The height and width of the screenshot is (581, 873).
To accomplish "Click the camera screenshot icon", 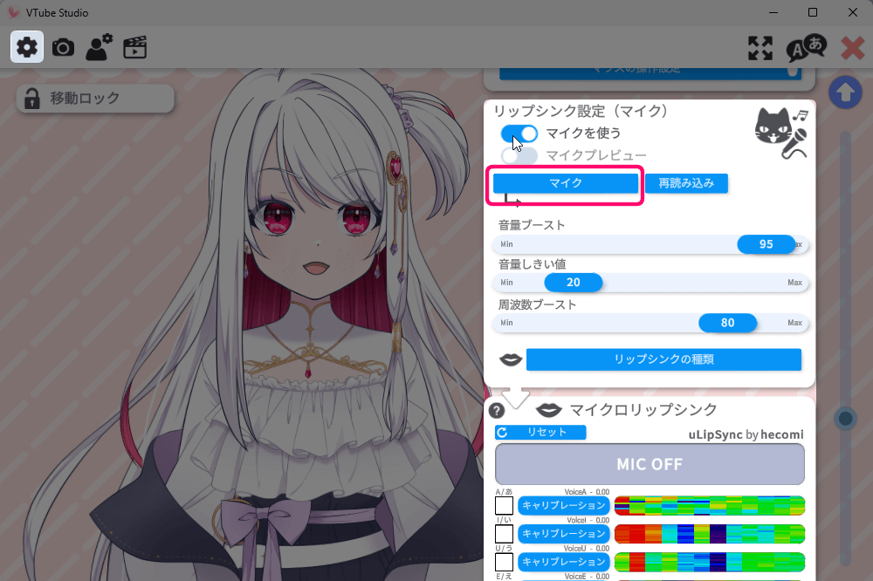I will coord(63,47).
